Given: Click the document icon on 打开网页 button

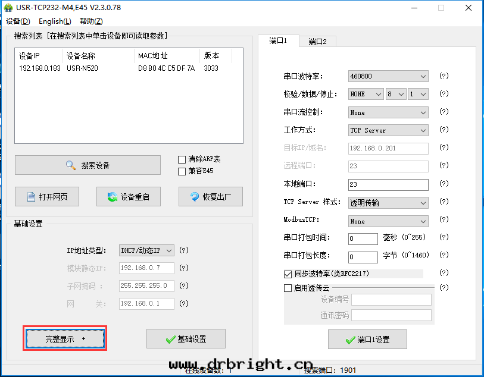Looking at the screenshot, I should [x=32, y=197].
